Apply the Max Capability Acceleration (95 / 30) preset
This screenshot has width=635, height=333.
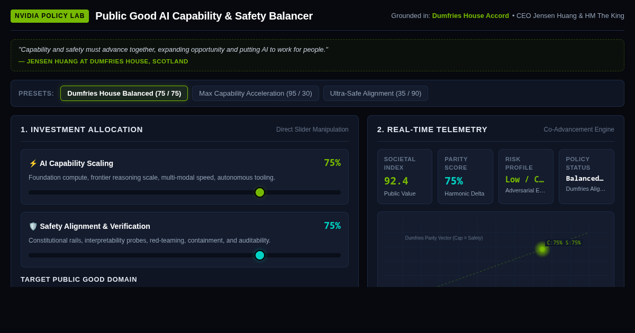(x=256, y=94)
